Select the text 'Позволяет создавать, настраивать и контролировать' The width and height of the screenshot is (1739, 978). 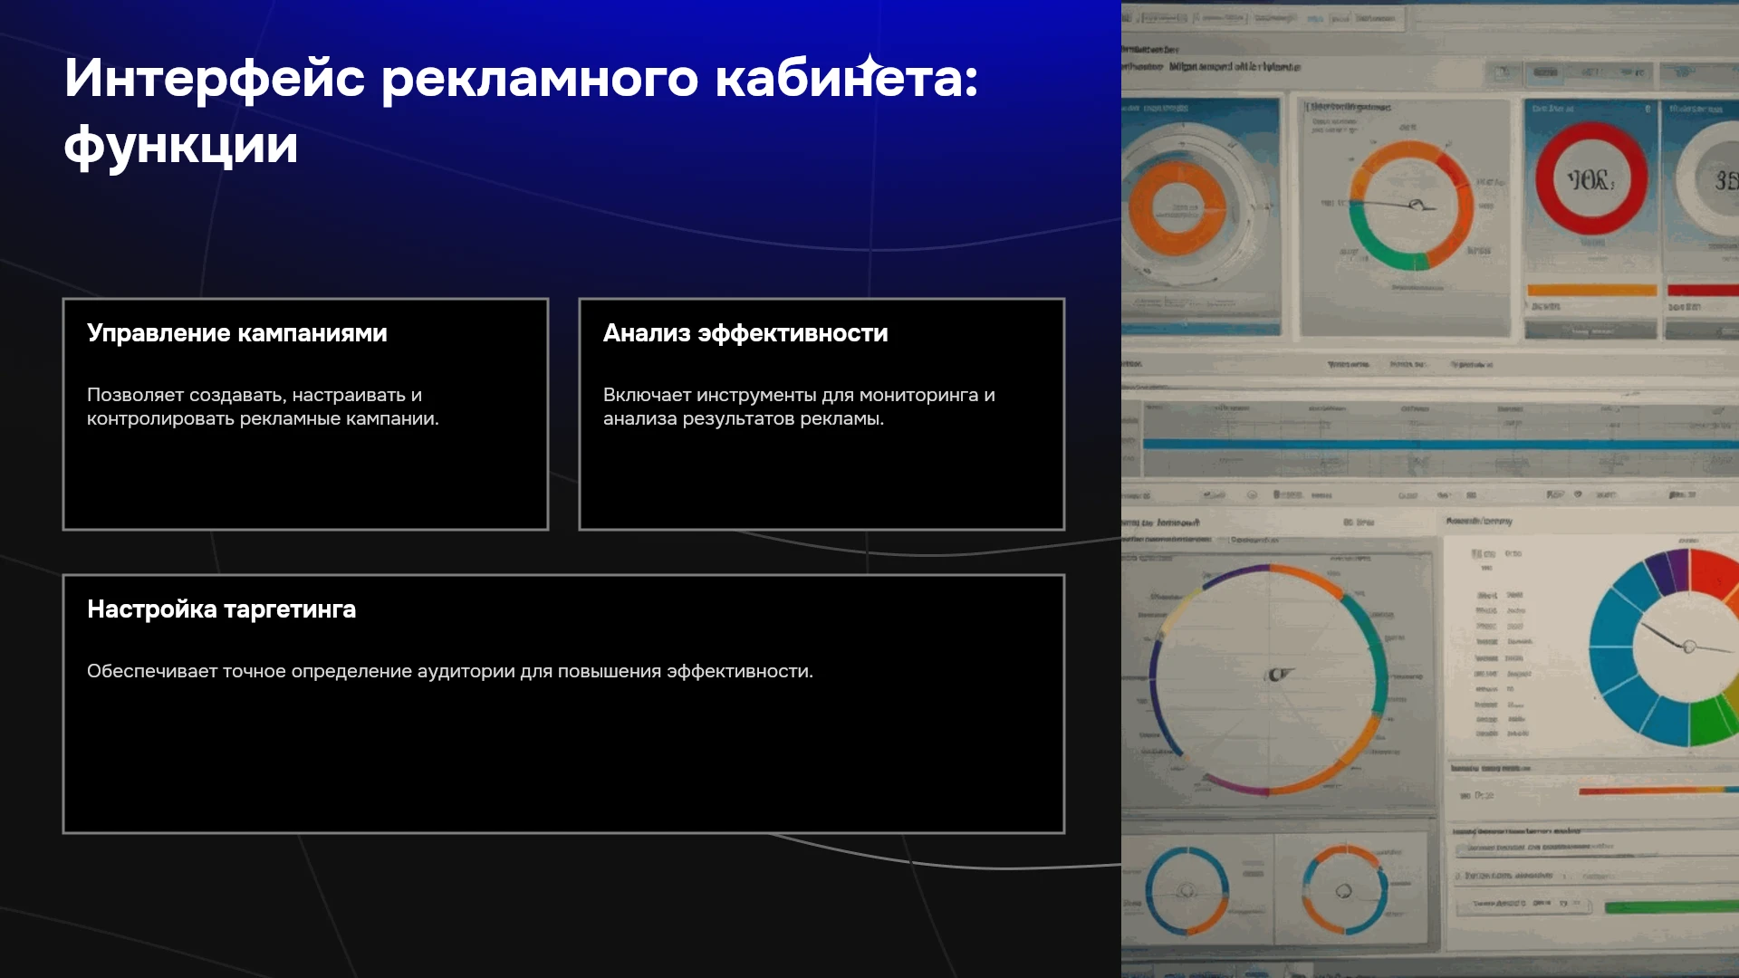tap(255, 407)
